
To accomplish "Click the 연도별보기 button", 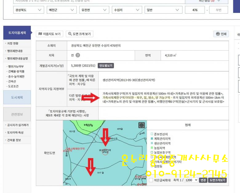I will pos(106,66).
